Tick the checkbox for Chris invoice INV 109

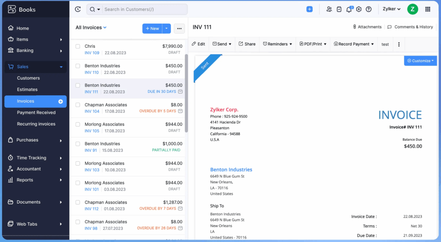pos(78,46)
